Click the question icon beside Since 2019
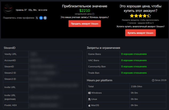Image resolution: width=169 pixels, height=110 pixels. [x=153, y=80]
